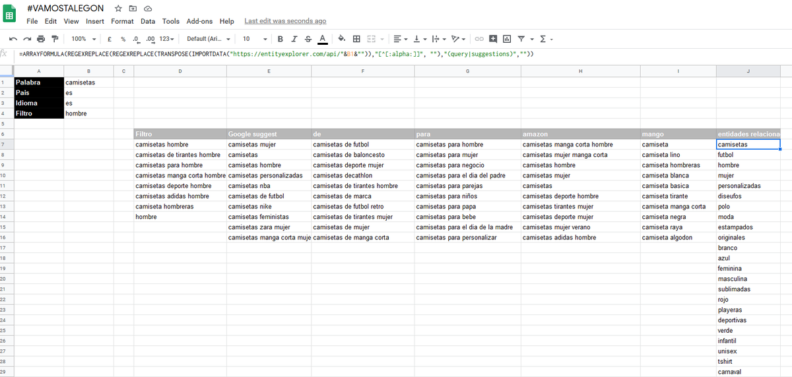Viewport: 792px width, 377px height.
Task: Toggle strikethrough formatting
Action: click(x=308, y=39)
